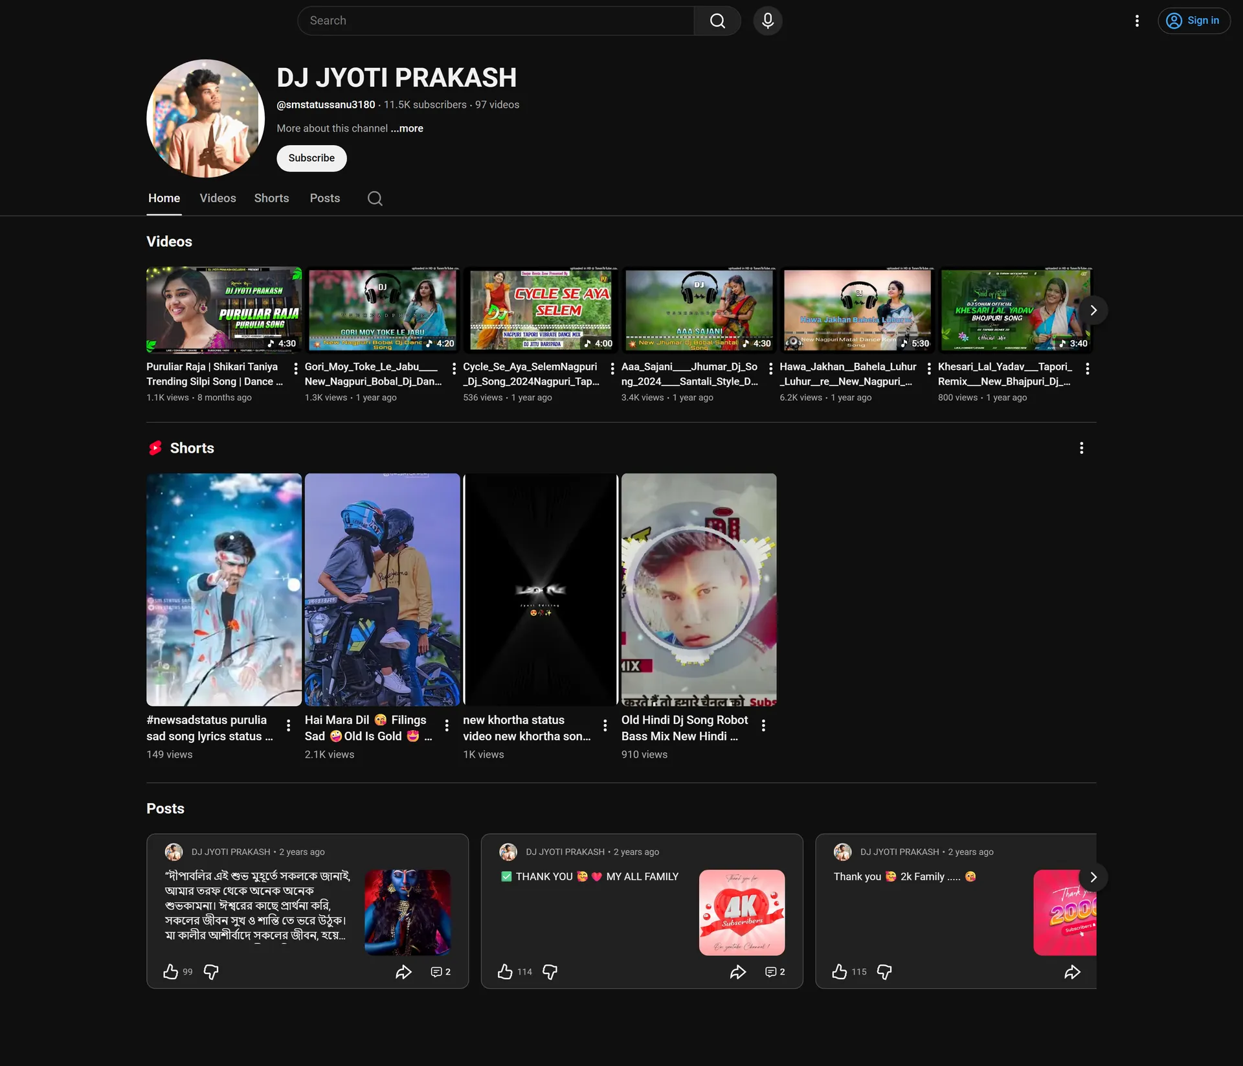The width and height of the screenshot is (1243, 1066).
Task: Share the 4K Subscribers thank you post
Action: pos(738,972)
